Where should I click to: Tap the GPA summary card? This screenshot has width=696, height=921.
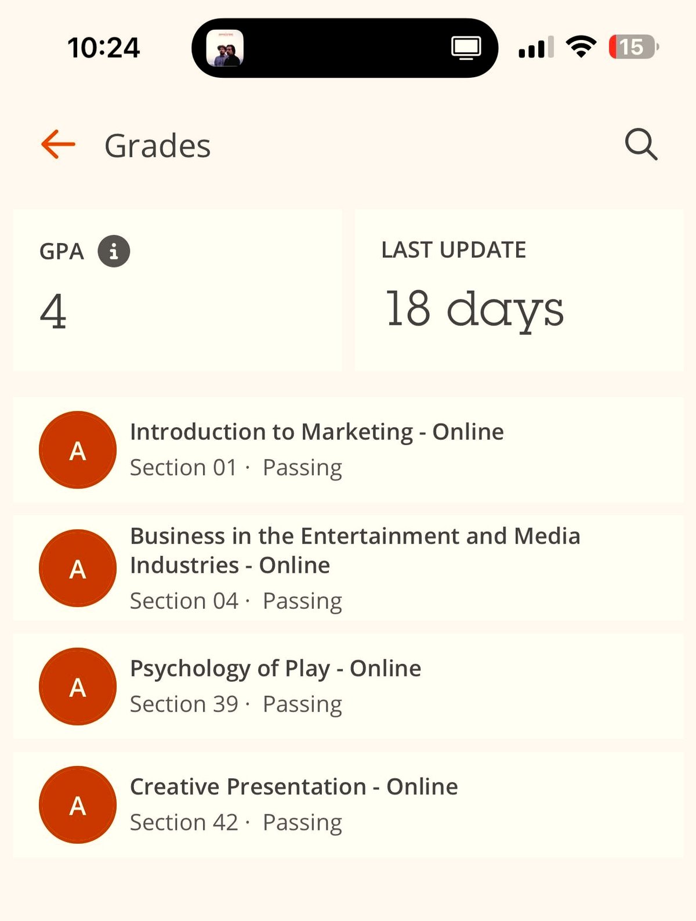point(177,290)
